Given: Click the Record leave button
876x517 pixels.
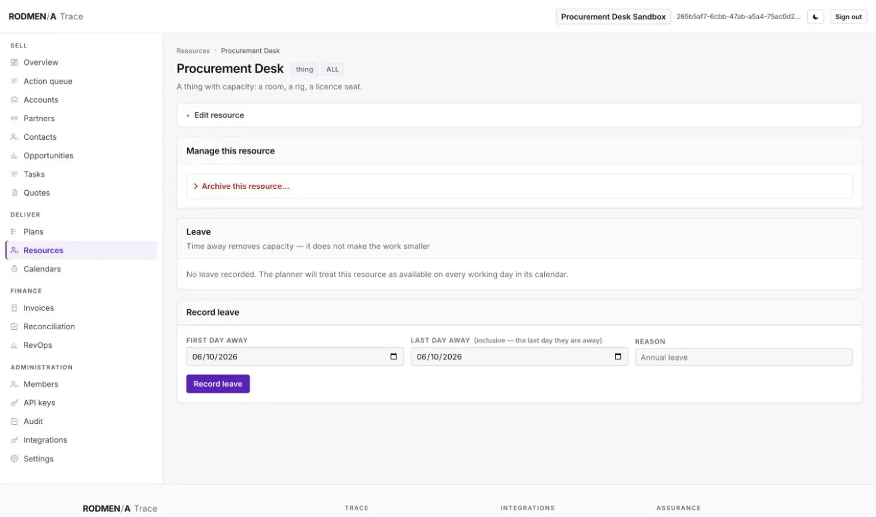Looking at the screenshot, I should 218,384.
